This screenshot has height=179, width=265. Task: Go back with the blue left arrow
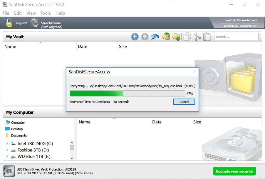pos(135,37)
